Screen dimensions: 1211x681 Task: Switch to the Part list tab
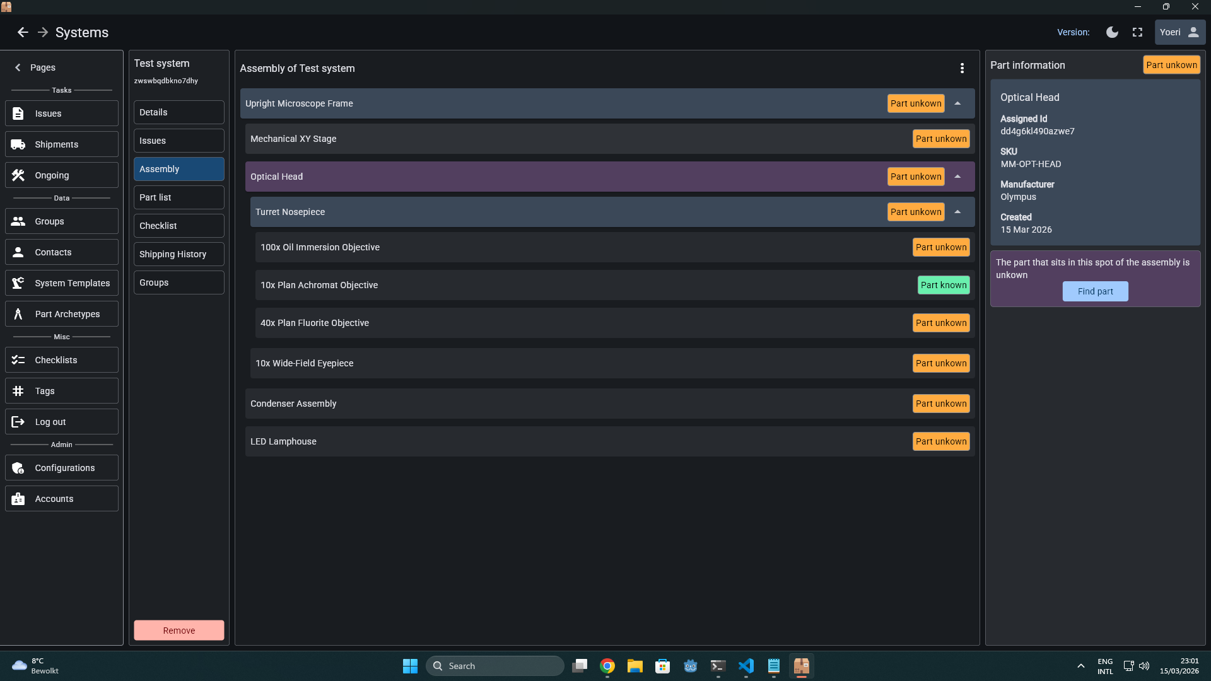[x=178, y=197]
